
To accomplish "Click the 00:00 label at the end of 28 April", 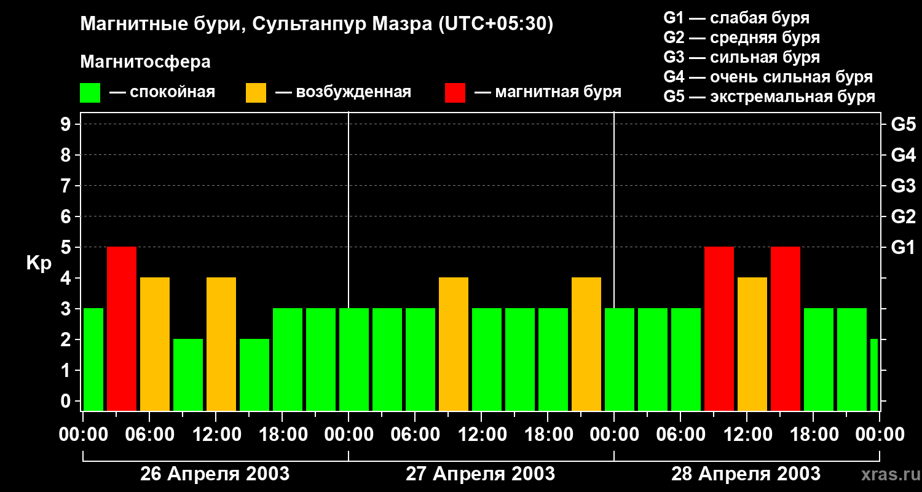I will [880, 435].
